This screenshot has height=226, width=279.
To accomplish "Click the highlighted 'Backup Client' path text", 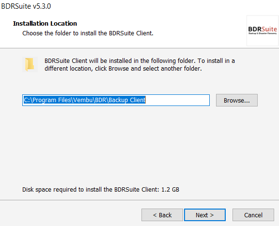I will 127,100.
